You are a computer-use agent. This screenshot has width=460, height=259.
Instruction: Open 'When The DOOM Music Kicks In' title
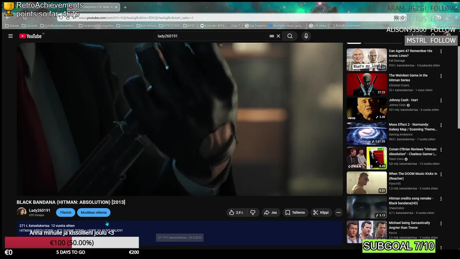pyautogui.click(x=413, y=176)
